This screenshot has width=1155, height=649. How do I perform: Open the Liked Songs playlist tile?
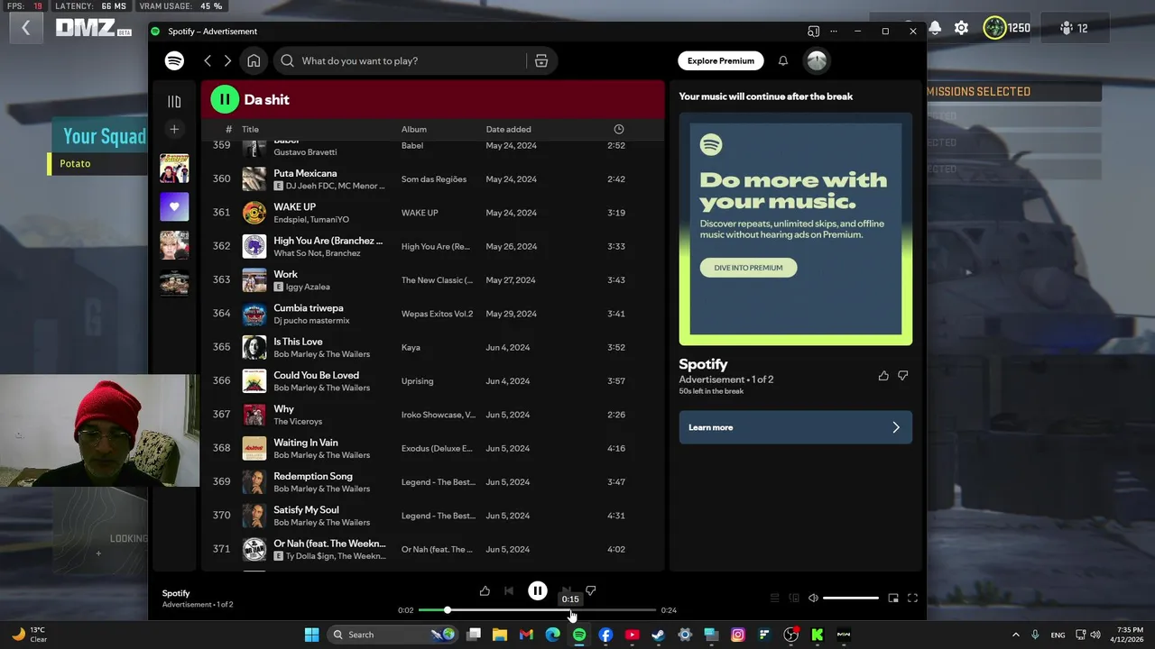click(x=174, y=206)
